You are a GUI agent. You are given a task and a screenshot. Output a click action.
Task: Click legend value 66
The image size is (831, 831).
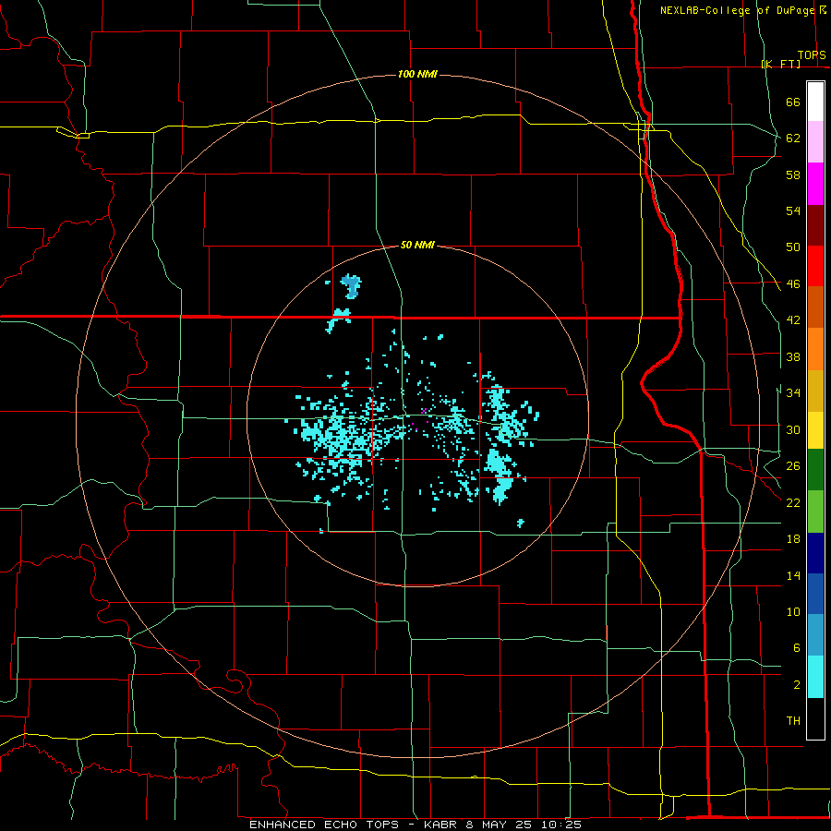point(793,102)
